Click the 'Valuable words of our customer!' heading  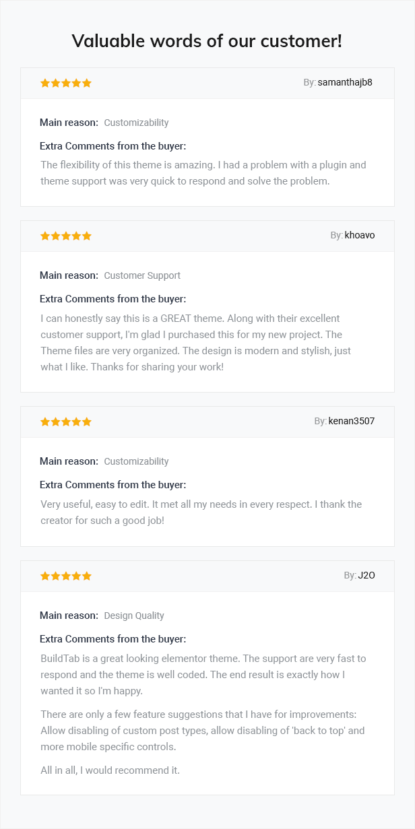click(207, 40)
